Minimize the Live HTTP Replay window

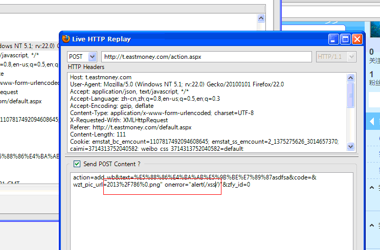333,39
